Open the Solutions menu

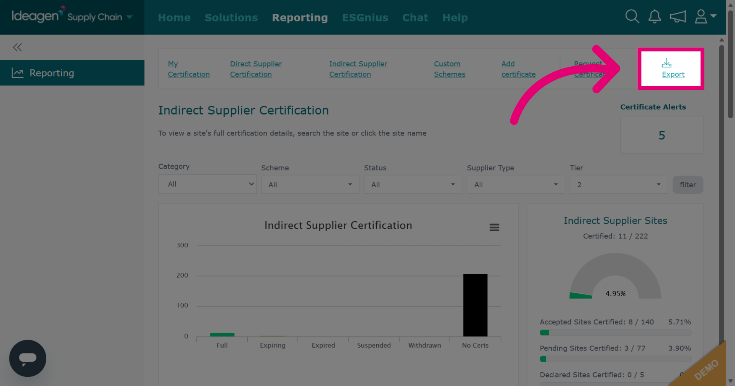click(x=231, y=18)
